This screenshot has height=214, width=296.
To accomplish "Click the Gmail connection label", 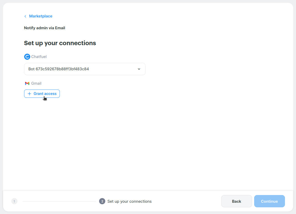I will coord(36,83).
